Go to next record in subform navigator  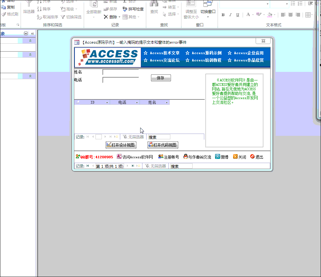point(105,137)
